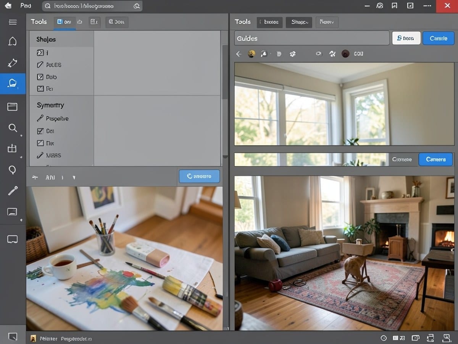The height and width of the screenshot is (344, 458).
Task: Click the blue Cancle button
Action: pos(439,38)
